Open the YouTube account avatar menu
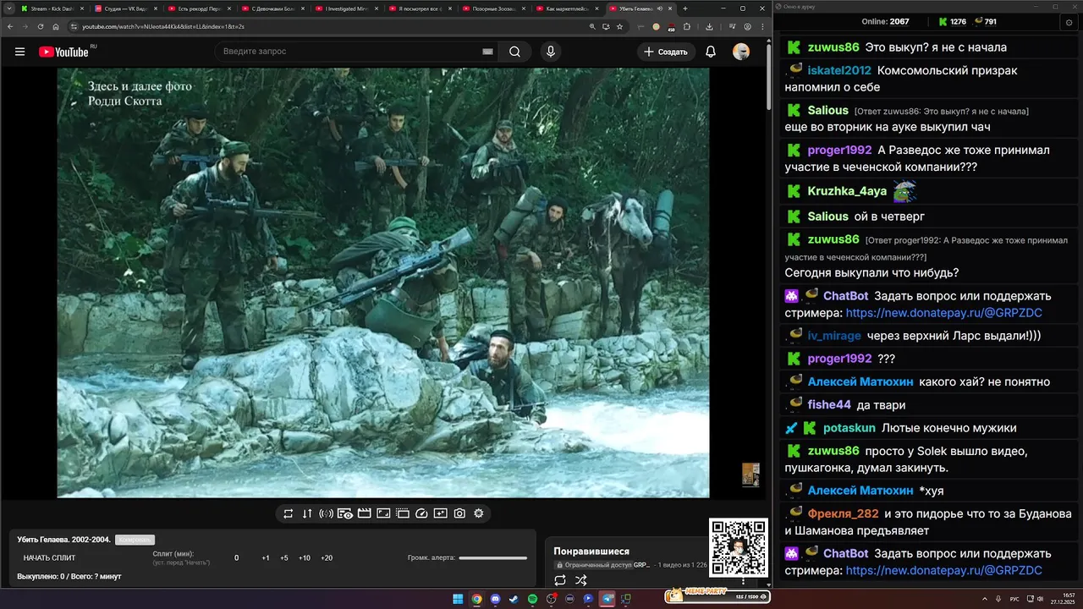The height and width of the screenshot is (609, 1083). [741, 52]
